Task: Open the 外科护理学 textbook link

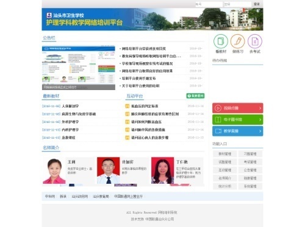Action: click(x=70, y=122)
